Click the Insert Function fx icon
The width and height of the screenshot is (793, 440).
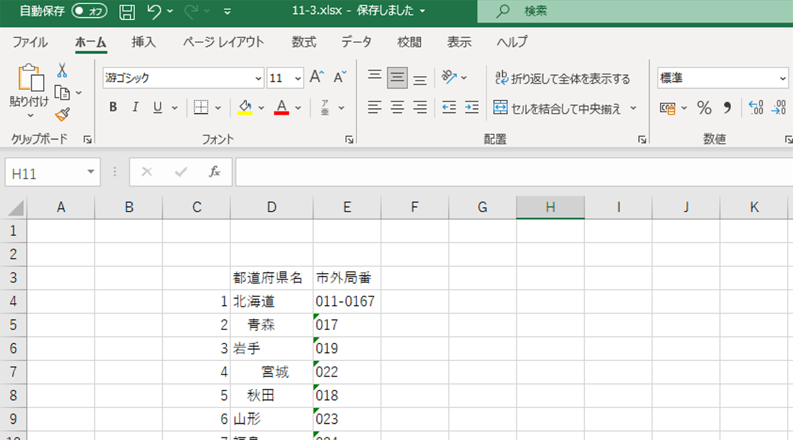pyautogui.click(x=215, y=172)
